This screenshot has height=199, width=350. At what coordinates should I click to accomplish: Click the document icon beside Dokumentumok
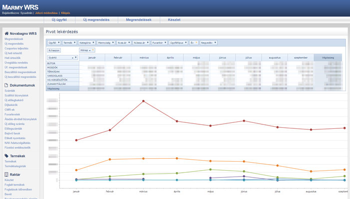[6, 85]
